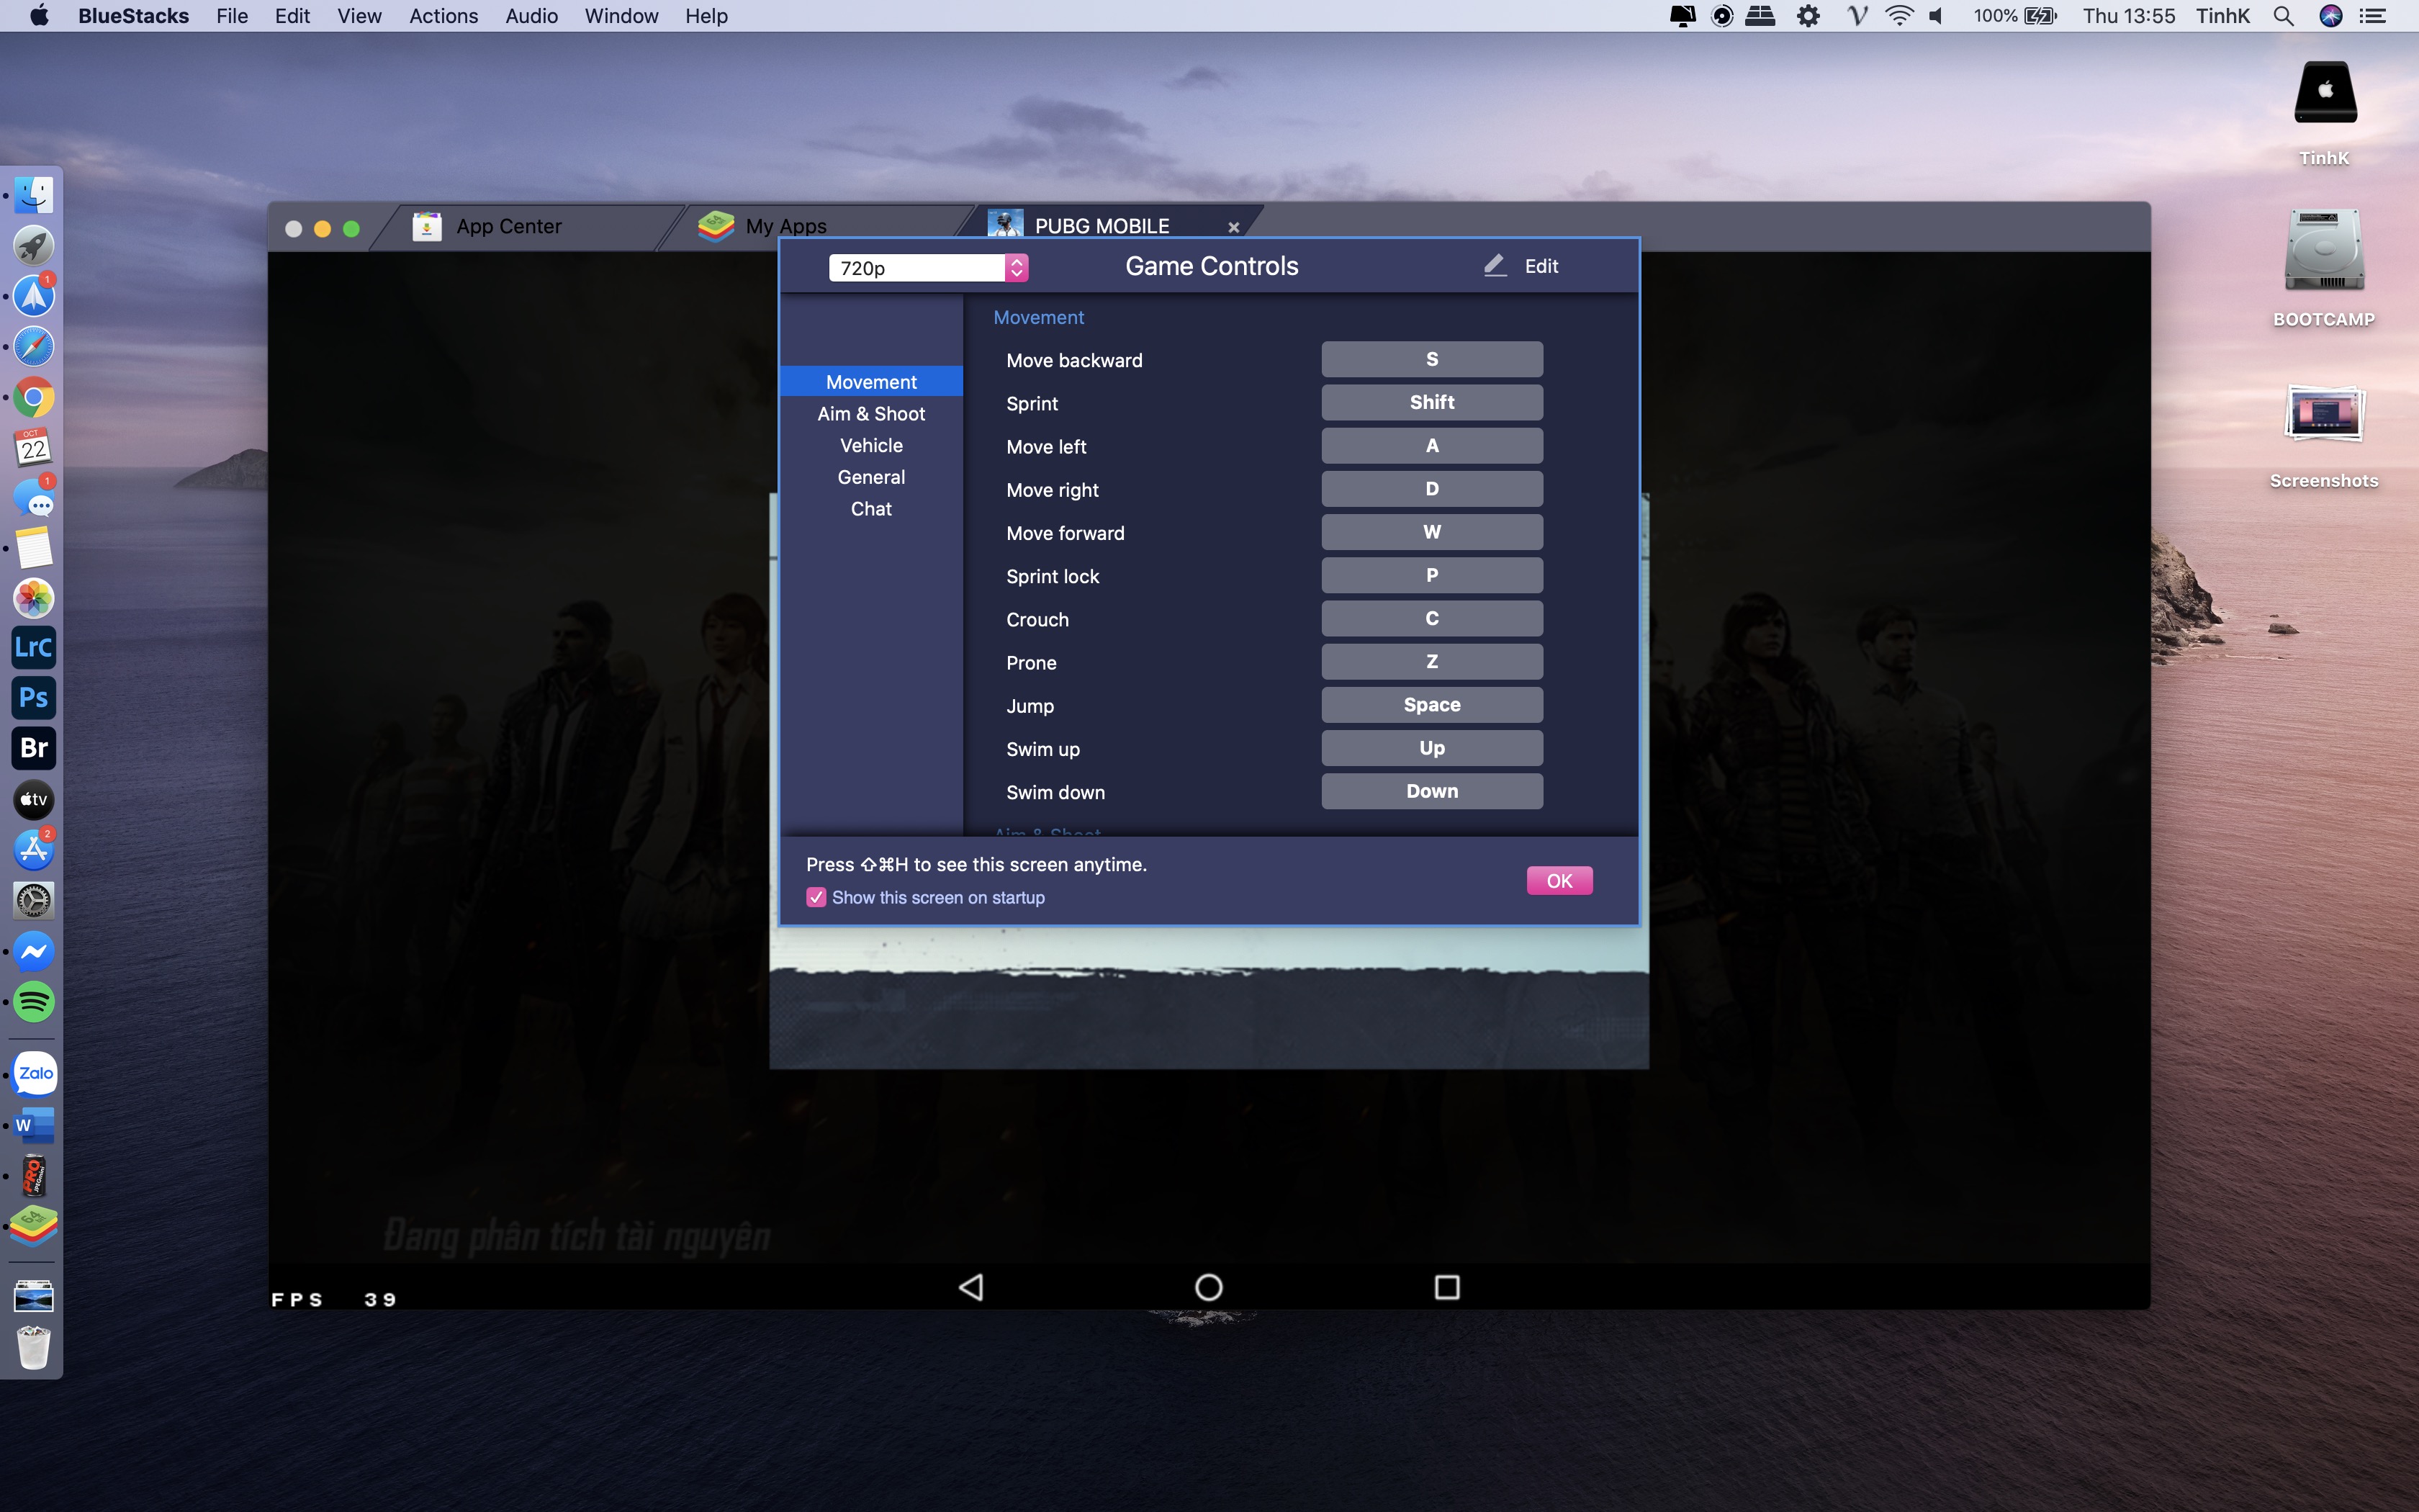Image resolution: width=2419 pixels, height=1512 pixels.
Task: Open the Actions menu
Action: [443, 16]
